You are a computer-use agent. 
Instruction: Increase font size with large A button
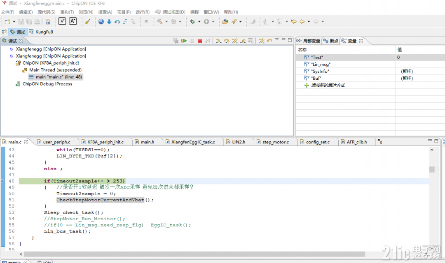pos(73,21)
